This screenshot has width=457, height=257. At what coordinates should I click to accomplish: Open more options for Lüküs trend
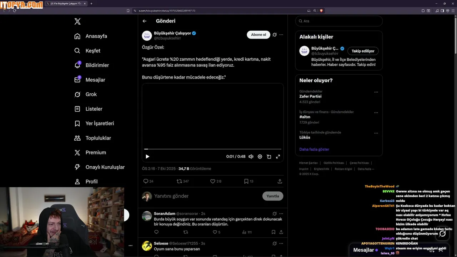click(x=376, y=133)
